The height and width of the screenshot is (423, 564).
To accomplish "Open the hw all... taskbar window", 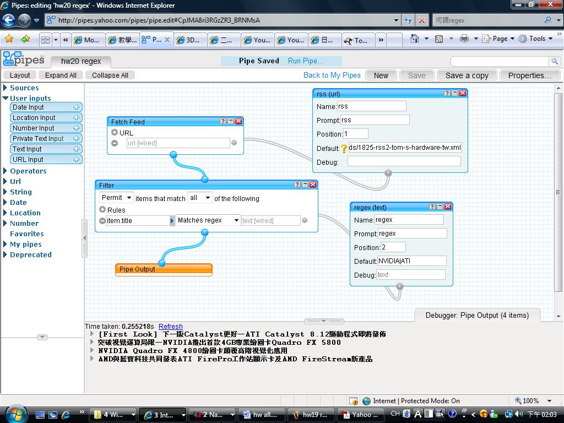I will point(261,415).
